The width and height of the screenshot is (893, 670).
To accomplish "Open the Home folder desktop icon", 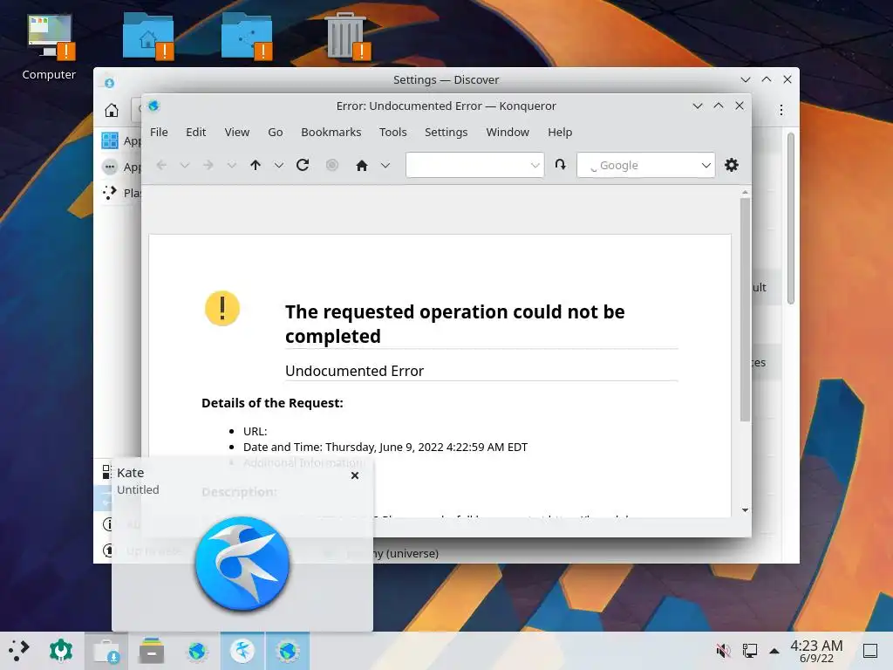I will tap(148, 36).
